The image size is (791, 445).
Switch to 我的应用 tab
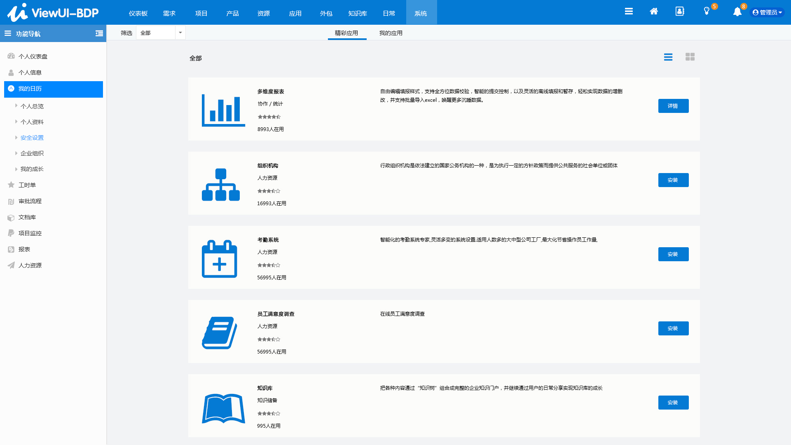391,33
